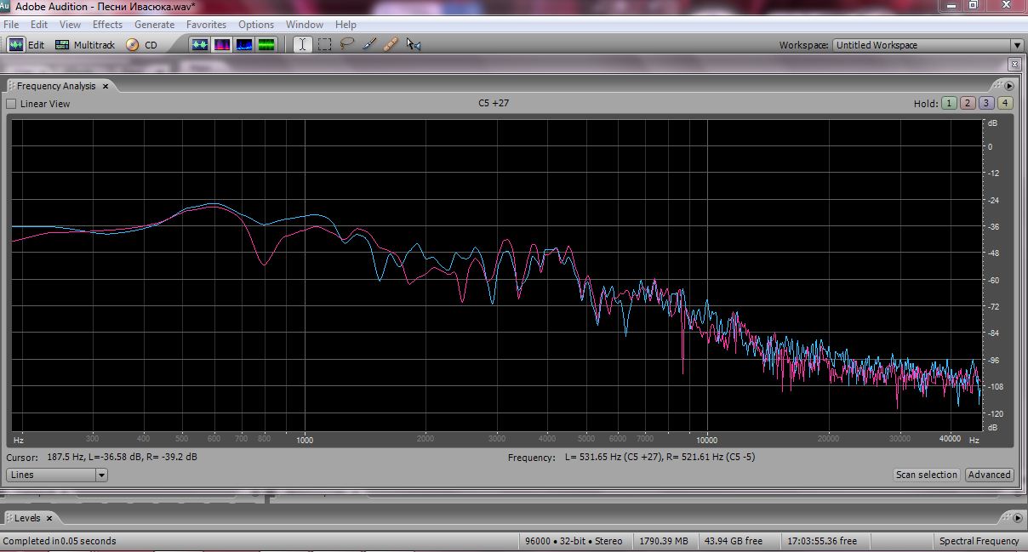Image resolution: width=1028 pixels, height=552 pixels.
Task: Show Spectral Frequency display
Action: (222, 45)
